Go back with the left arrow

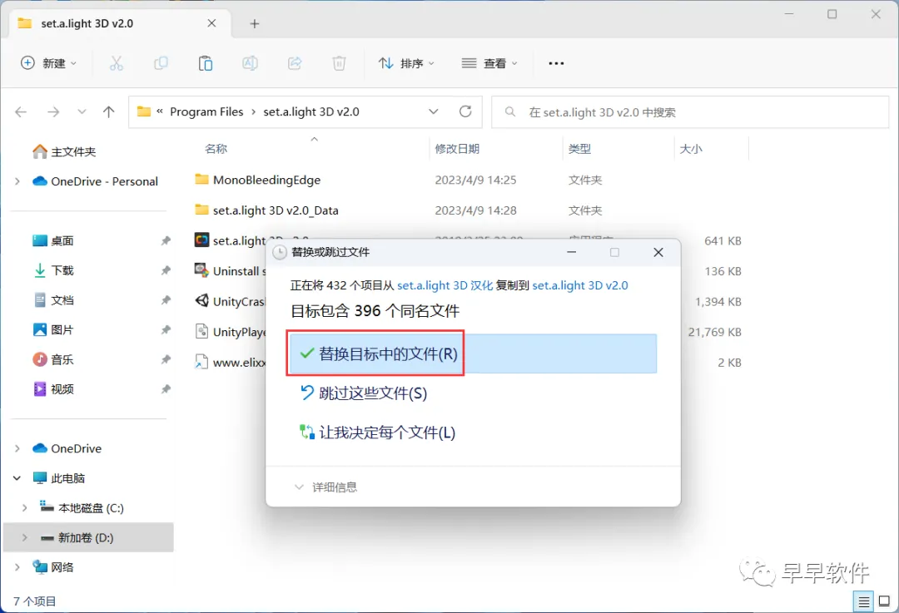coord(21,111)
